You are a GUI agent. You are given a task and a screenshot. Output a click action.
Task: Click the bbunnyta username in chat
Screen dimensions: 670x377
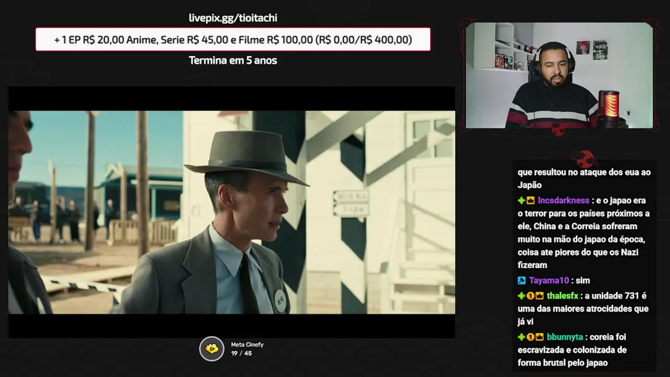(x=565, y=337)
